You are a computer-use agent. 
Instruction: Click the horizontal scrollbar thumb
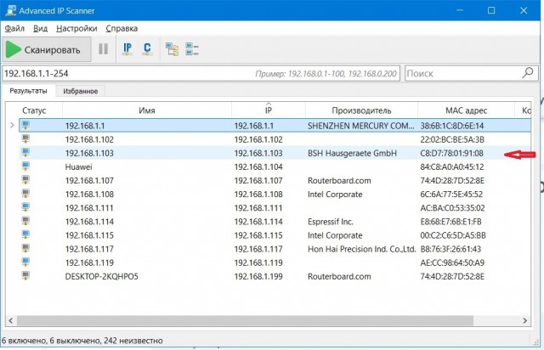245,320
